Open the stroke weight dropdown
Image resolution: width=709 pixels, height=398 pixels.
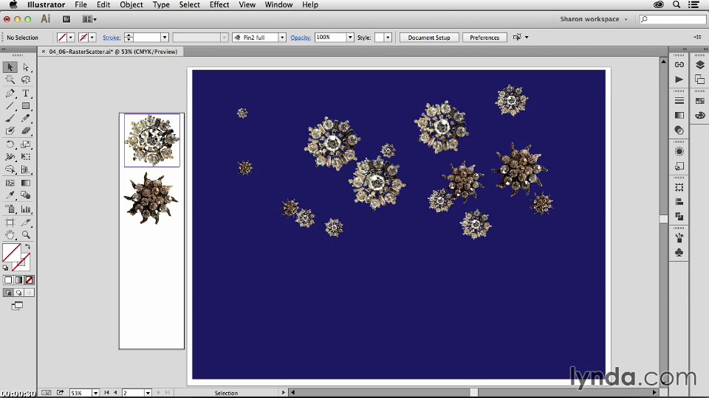tap(165, 38)
